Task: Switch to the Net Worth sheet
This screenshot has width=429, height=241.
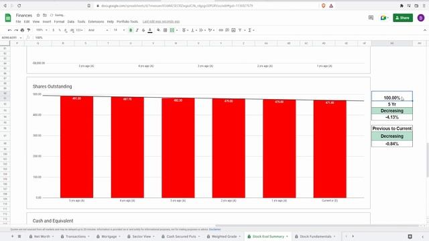Action: click(42, 236)
